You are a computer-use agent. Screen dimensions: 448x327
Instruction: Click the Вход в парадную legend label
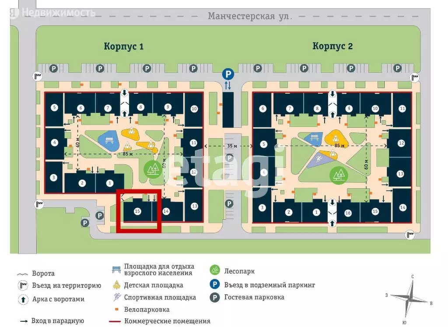[57, 321]
